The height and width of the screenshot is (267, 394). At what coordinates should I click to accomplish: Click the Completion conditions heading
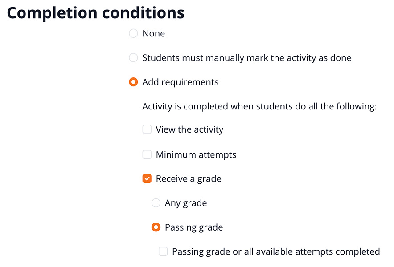tap(96, 13)
